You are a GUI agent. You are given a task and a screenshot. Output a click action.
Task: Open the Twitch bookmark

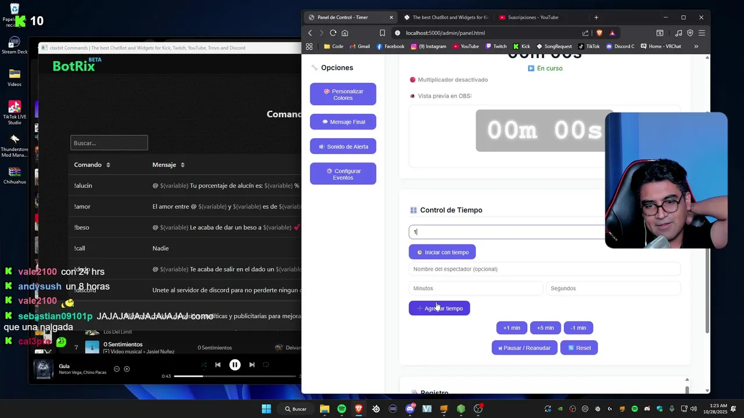[x=496, y=46]
